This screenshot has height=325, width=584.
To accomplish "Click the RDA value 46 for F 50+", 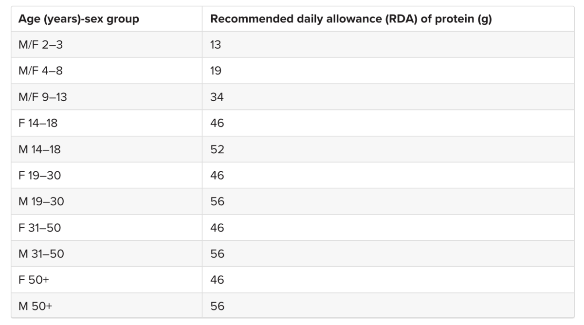I will coord(217,280).
